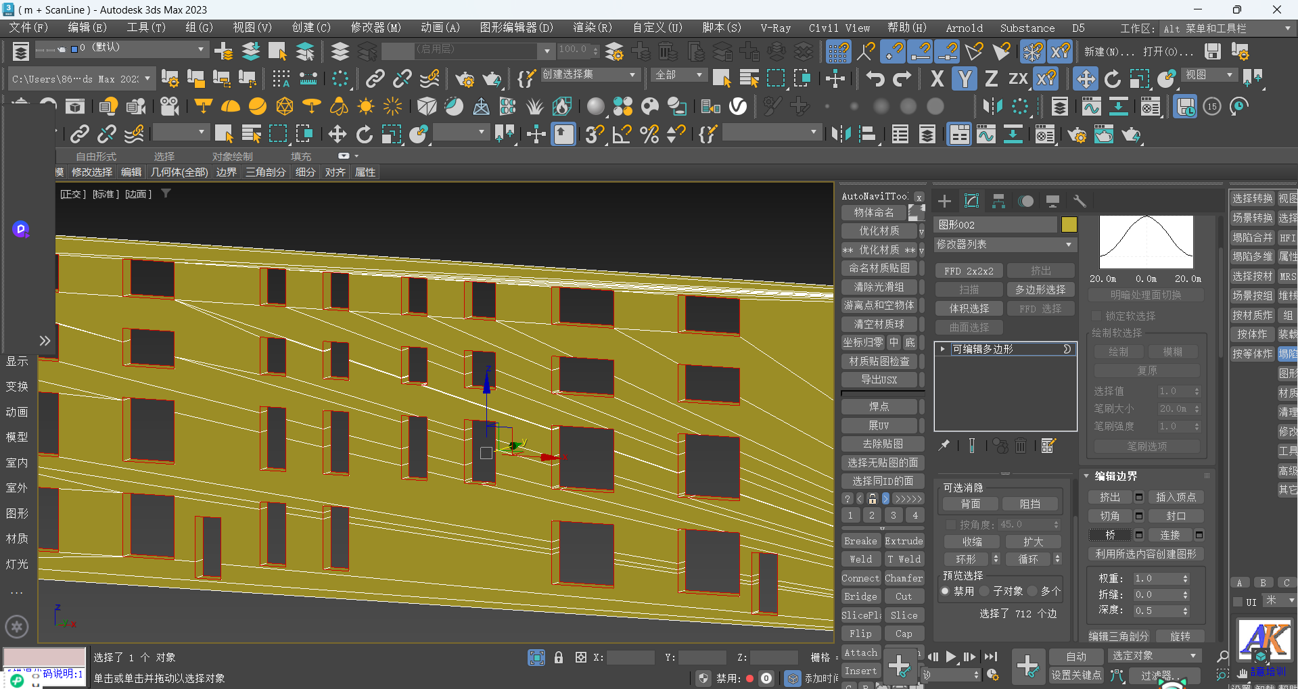The height and width of the screenshot is (689, 1298).
Task: Open the Arnold menu
Action: pos(964,28)
